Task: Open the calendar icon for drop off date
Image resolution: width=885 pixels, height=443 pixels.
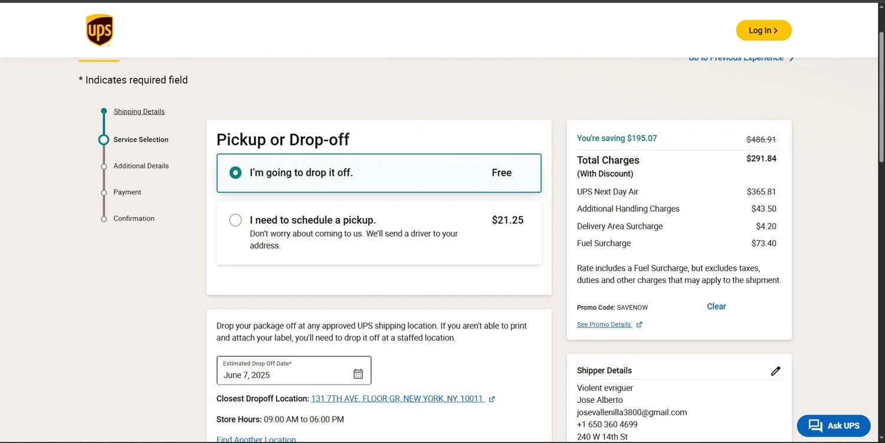Action: click(358, 373)
